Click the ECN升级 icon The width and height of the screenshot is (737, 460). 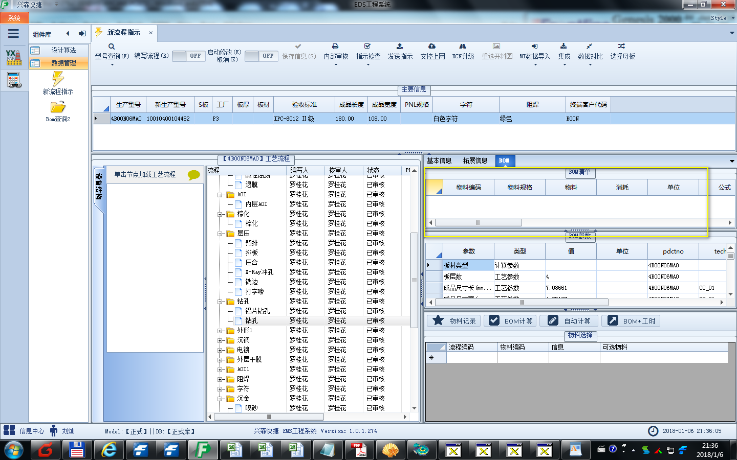point(463,46)
